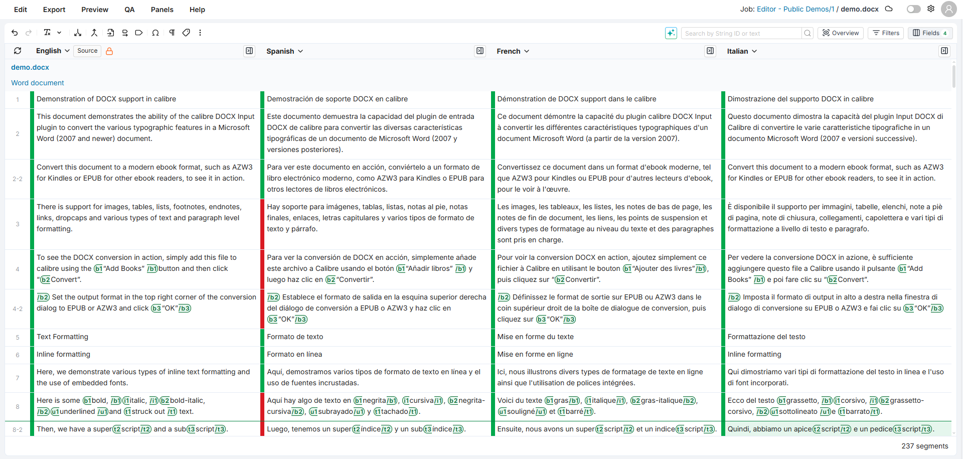Click the Filters button
Screen dimensions: 963x459
point(886,33)
